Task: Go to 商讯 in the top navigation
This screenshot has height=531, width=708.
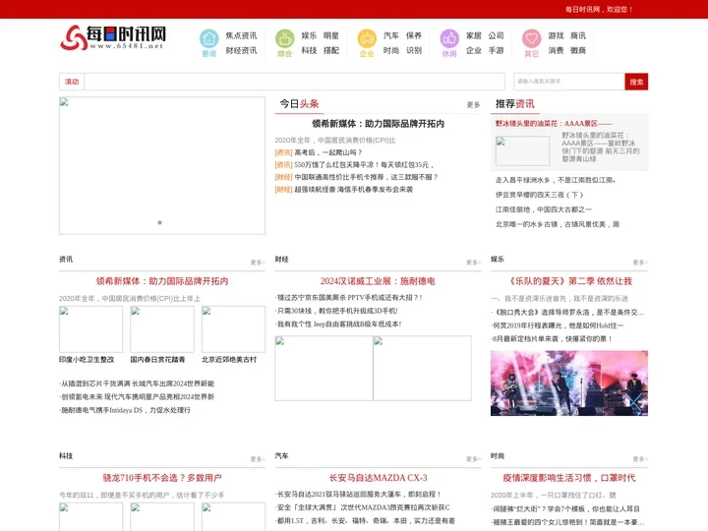Action: click(x=578, y=35)
